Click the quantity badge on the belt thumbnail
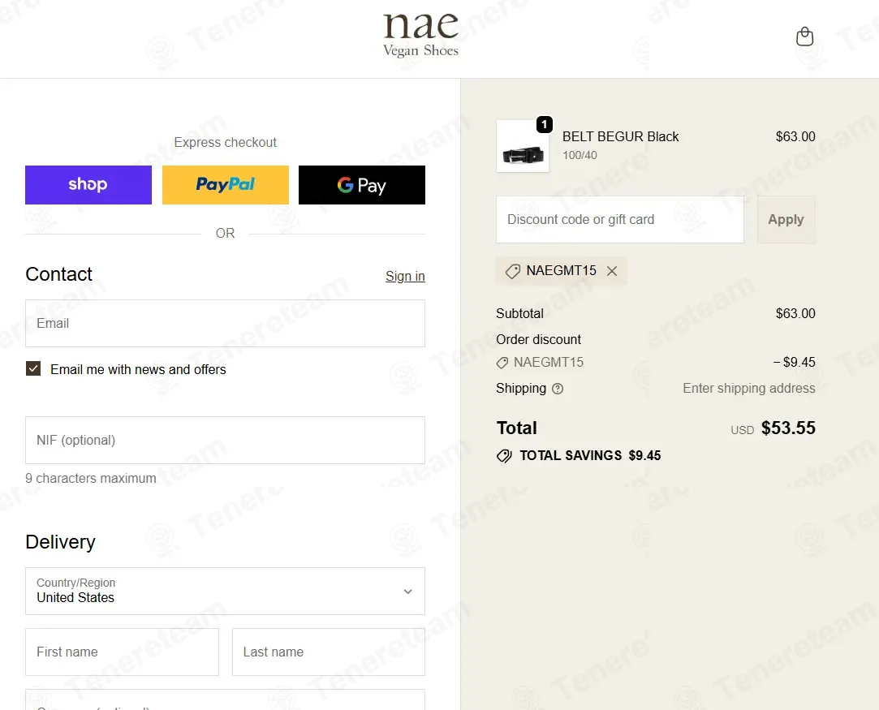The image size is (879, 710). pos(545,124)
